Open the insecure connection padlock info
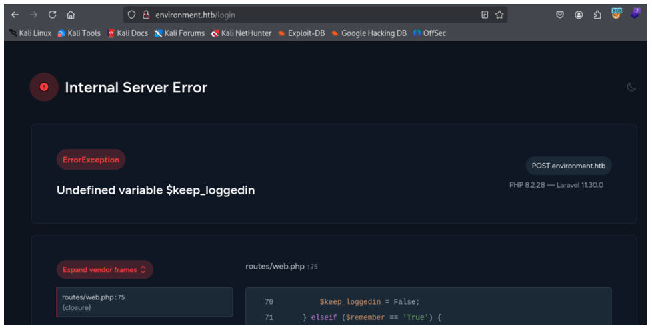The width and height of the screenshot is (652, 330). tap(146, 15)
